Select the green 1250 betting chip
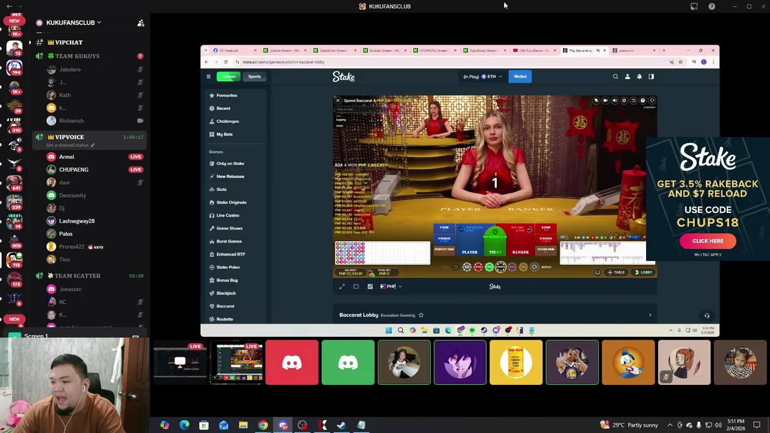 (x=489, y=267)
